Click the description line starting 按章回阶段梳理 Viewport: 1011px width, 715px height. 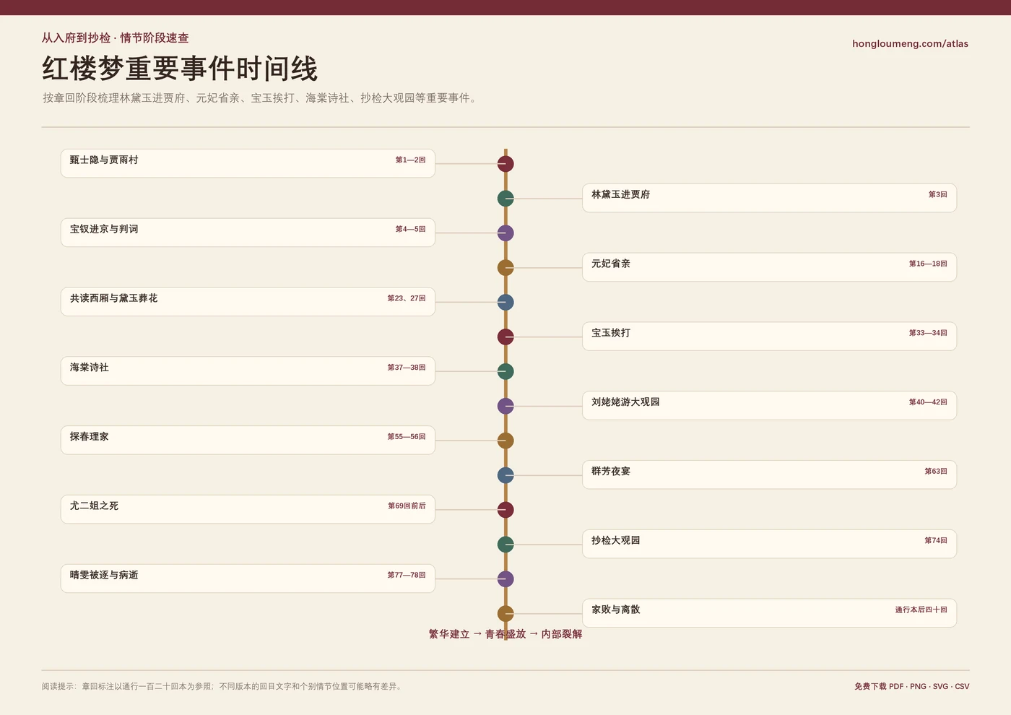[261, 97]
